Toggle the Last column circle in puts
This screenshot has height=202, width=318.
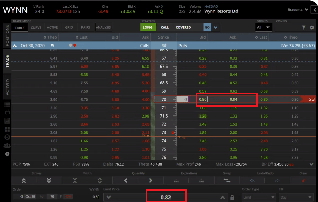click(256, 37)
